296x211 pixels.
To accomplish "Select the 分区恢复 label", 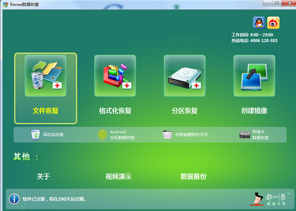I will point(184,111).
